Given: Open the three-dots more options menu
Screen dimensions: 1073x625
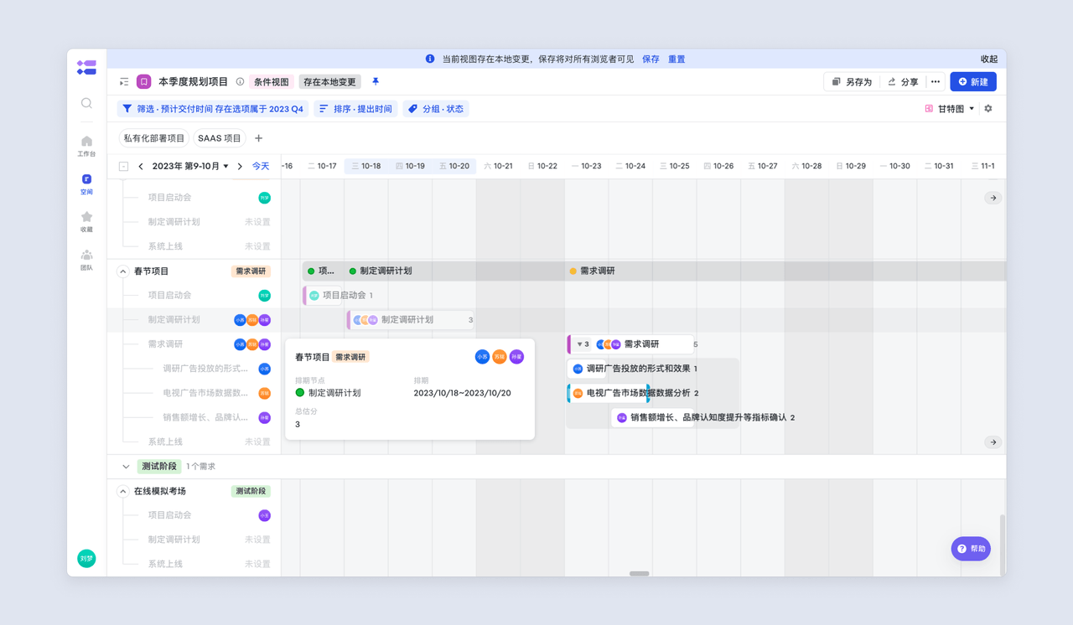Looking at the screenshot, I should click(x=936, y=82).
